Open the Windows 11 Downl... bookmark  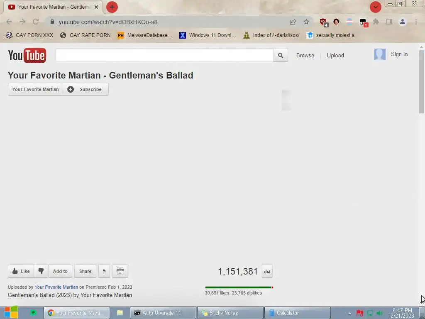pos(208,35)
